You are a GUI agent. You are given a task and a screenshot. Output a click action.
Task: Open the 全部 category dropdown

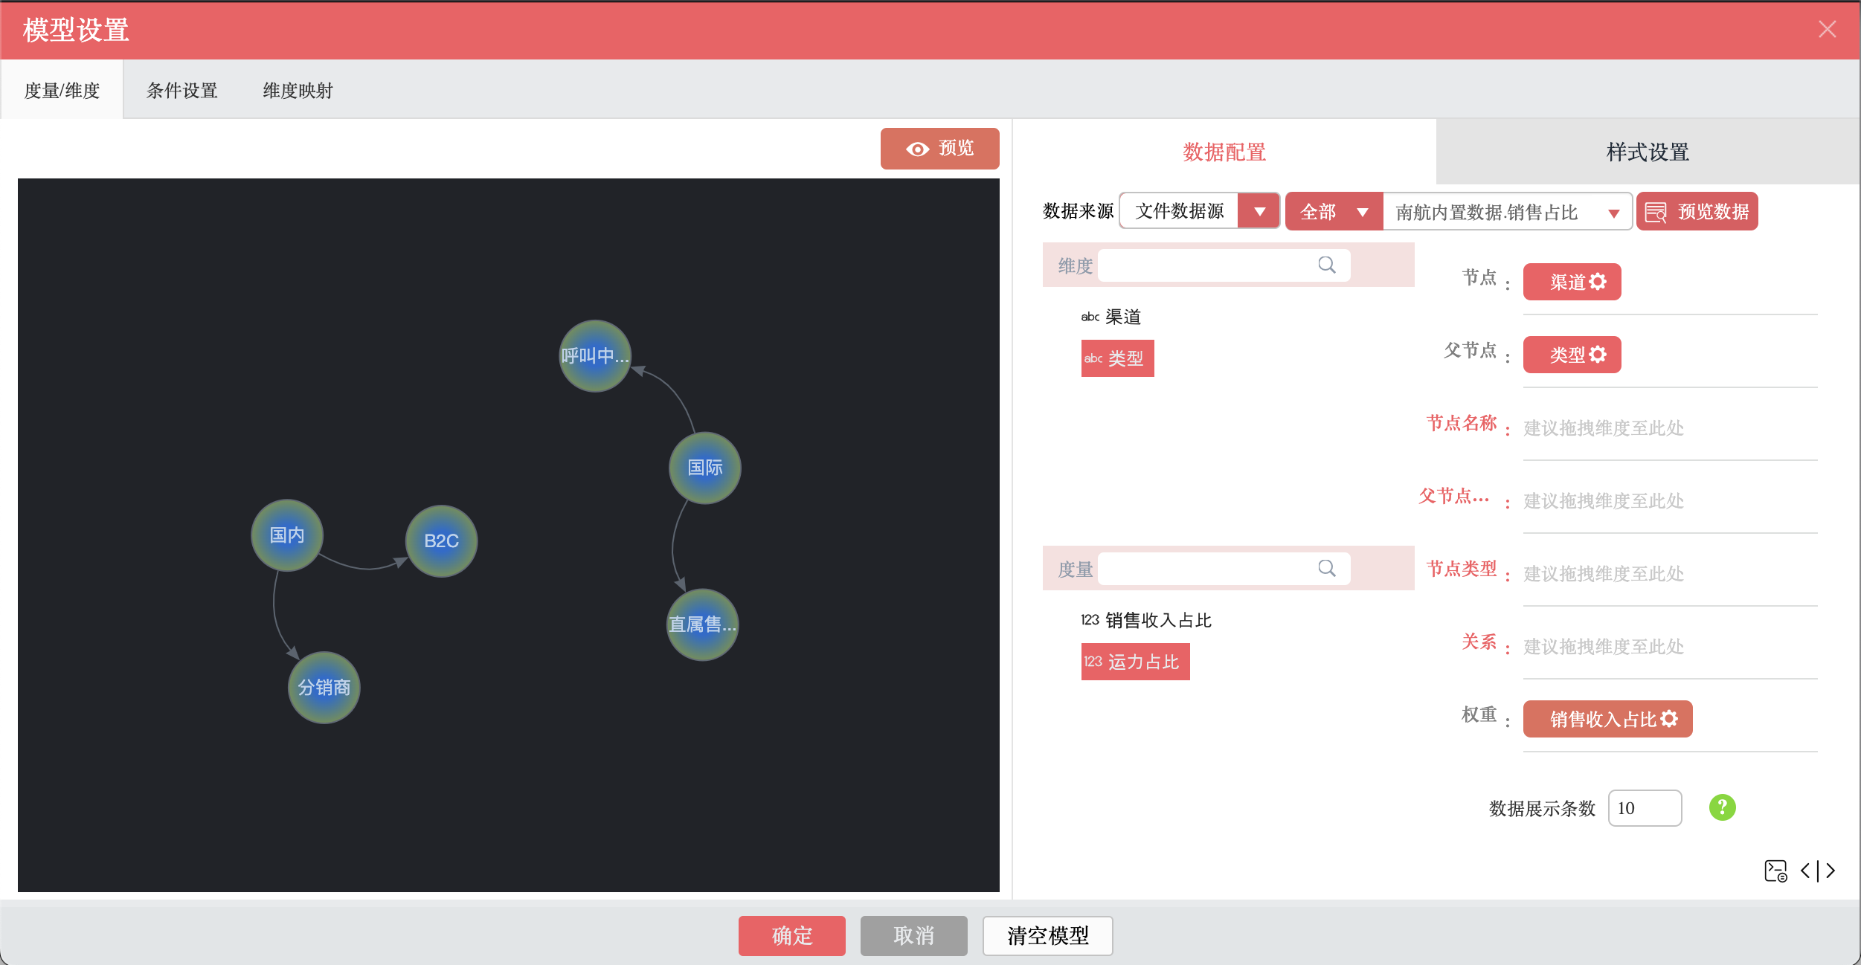click(x=1334, y=211)
